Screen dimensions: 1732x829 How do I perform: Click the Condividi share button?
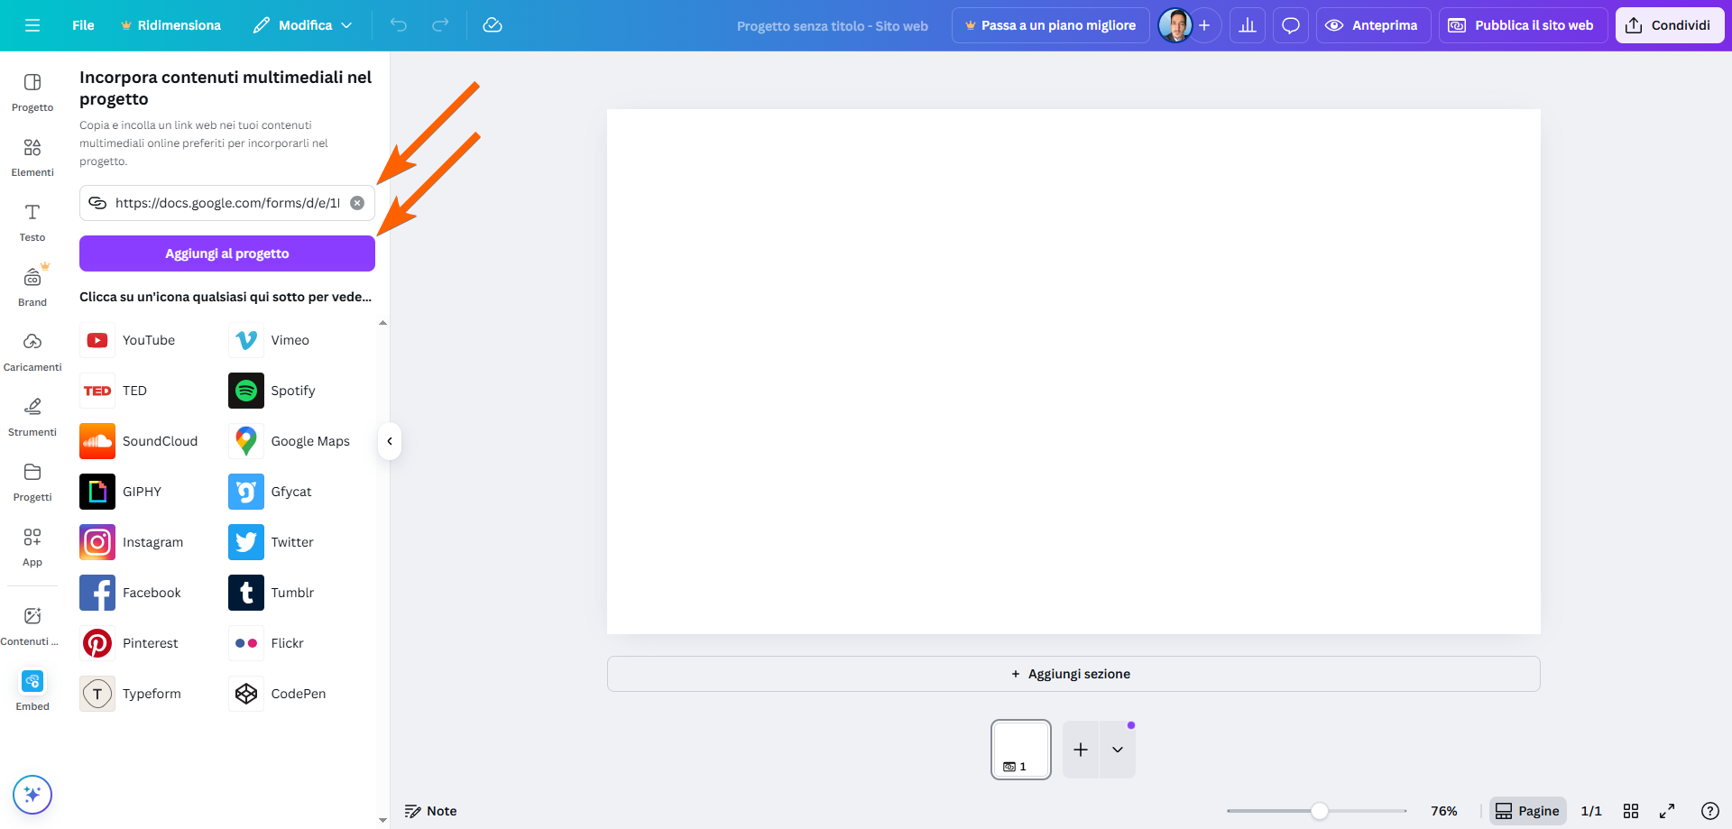(x=1669, y=25)
